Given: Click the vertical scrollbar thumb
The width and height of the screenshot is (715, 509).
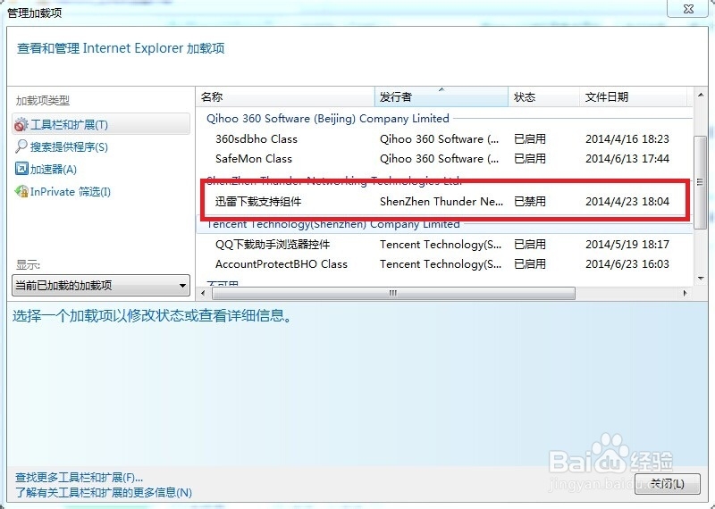Looking at the screenshot, I should coord(701,182).
